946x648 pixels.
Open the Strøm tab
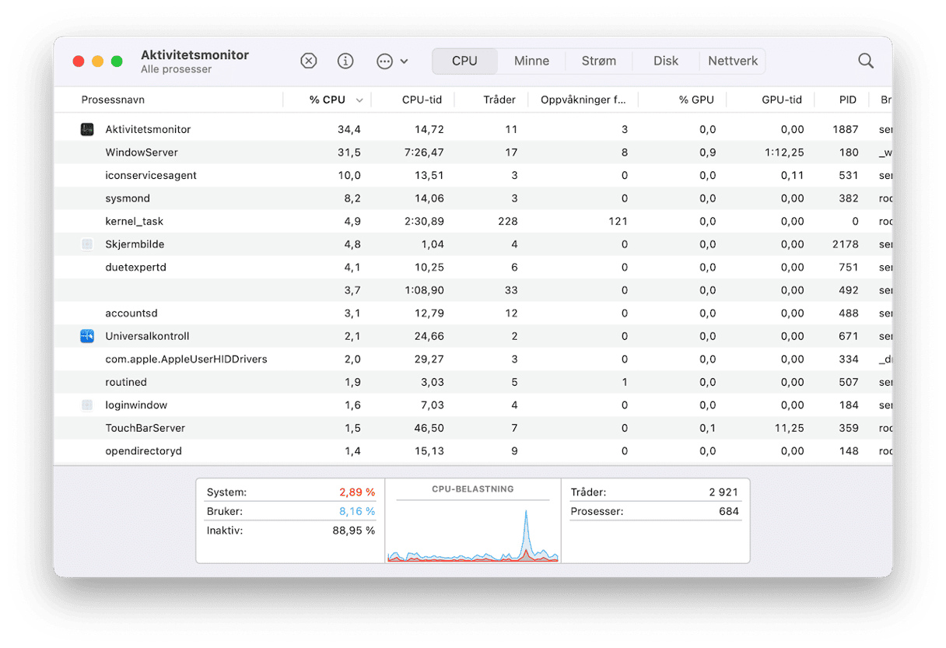(598, 61)
